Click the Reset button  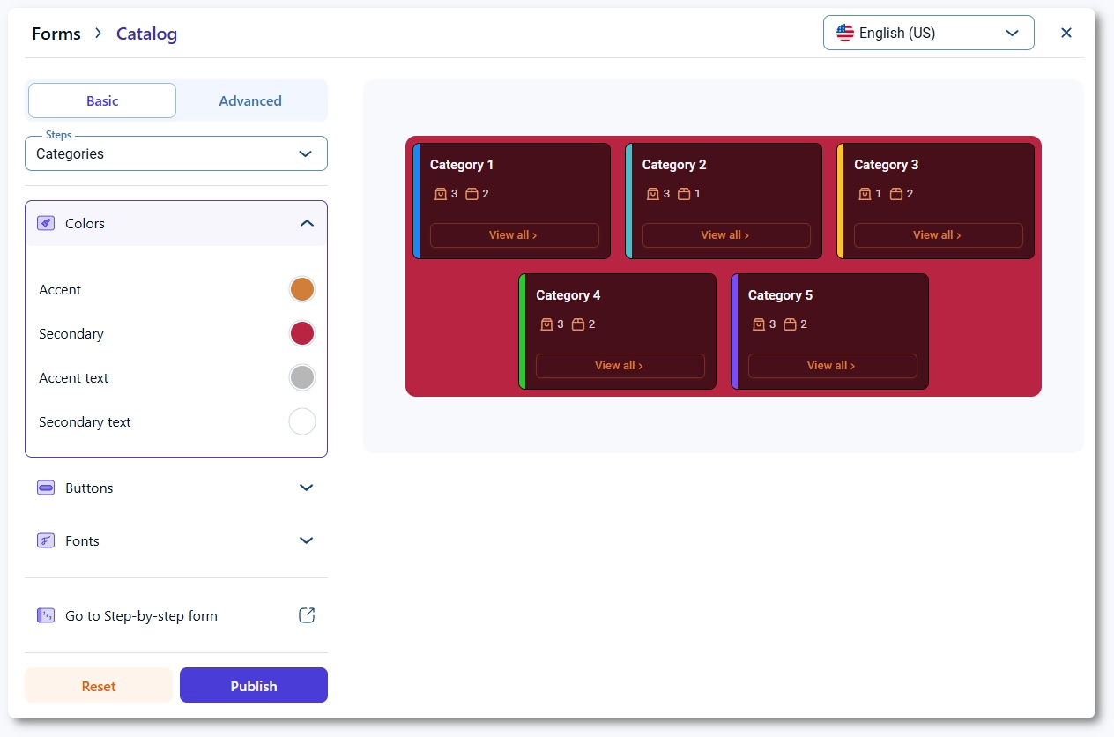pyautogui.click(x=99, y=686)
